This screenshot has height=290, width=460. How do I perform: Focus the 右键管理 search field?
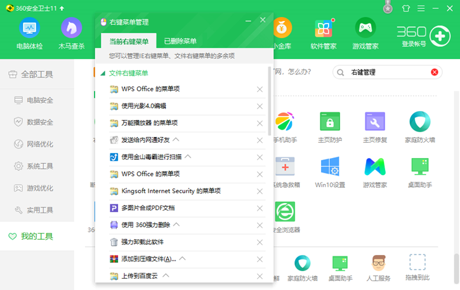pos(387,72)
